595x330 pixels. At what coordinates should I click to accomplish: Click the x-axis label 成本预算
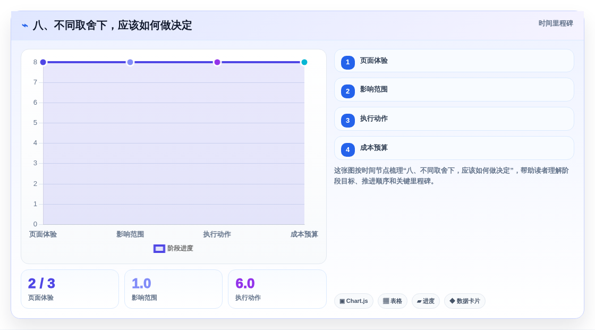(304, 234)
